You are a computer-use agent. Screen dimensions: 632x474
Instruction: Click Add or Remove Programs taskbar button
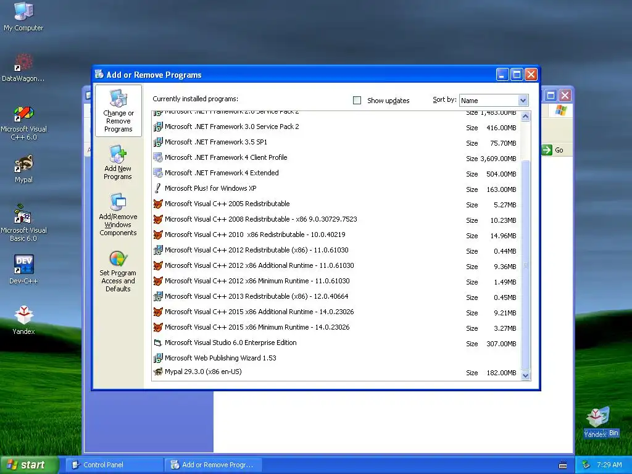[214, 465]
